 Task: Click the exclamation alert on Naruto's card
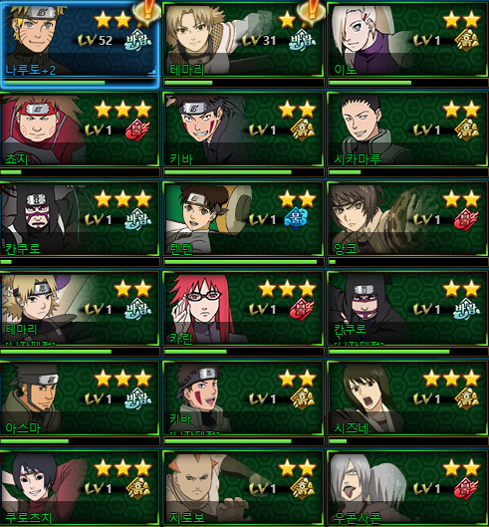coord(146,11)
